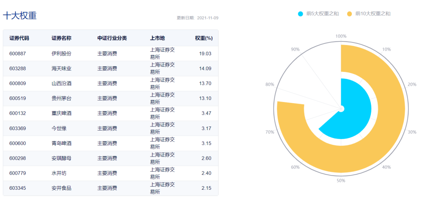Click the 证券代码 column header

(19, 38)
